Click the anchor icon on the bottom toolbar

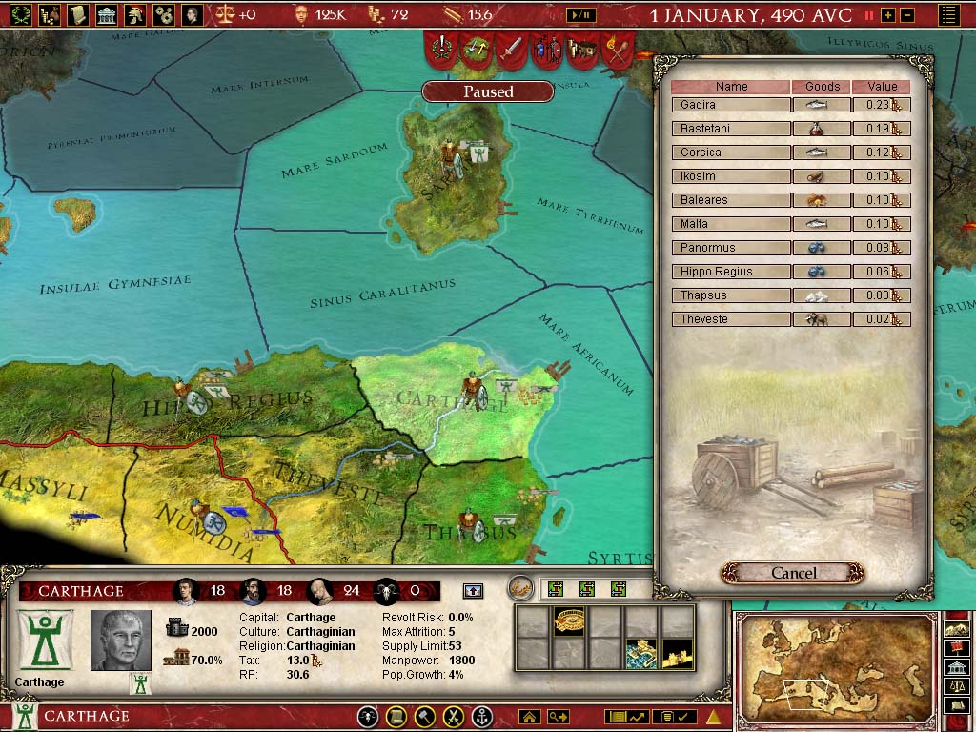[x=482, y=716]
